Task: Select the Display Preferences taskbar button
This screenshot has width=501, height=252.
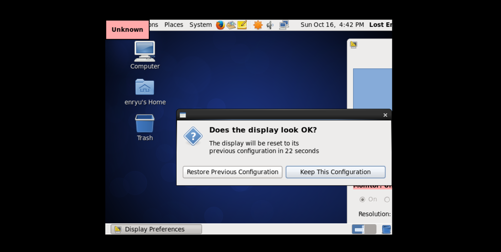Action: tap(156, 229)
